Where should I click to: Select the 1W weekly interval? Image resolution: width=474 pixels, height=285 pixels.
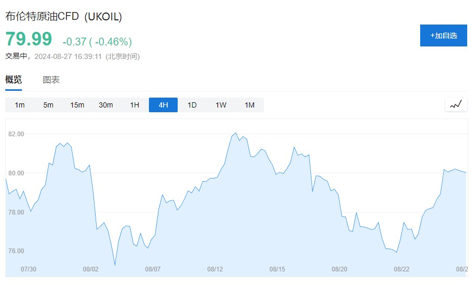pyautogui.click(x=221, y=105)
